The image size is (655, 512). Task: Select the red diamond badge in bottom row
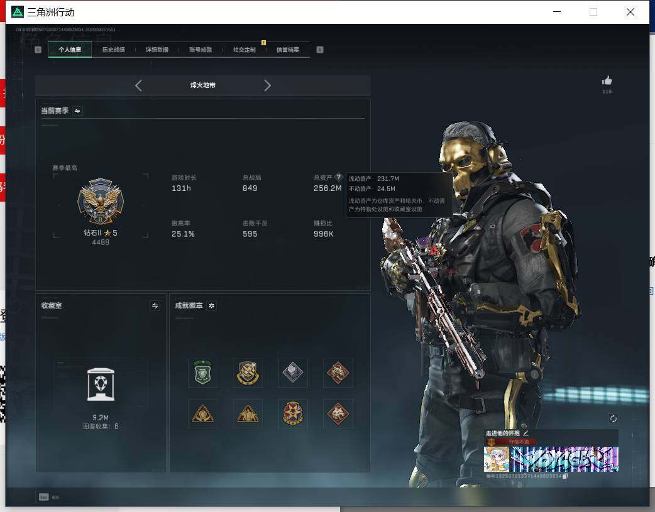pyautogui.click(x=338, y=414)
